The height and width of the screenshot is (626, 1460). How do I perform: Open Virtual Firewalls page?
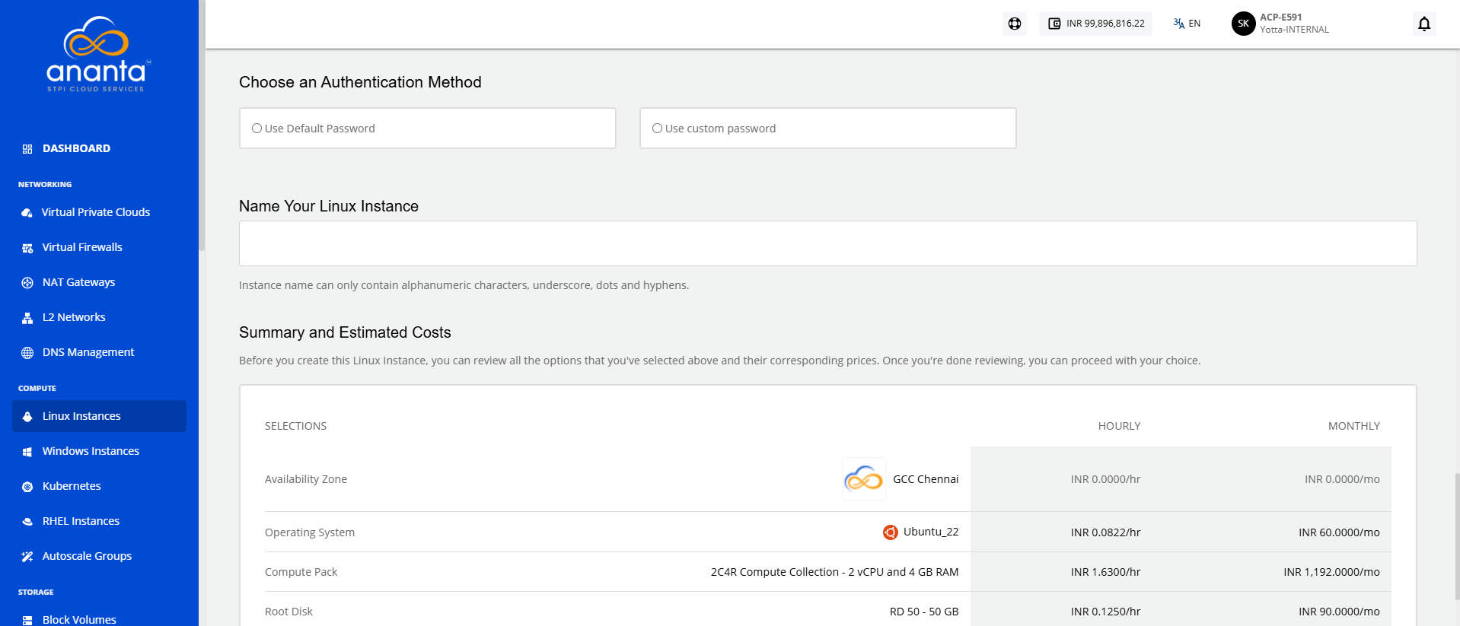click(82, 247)
